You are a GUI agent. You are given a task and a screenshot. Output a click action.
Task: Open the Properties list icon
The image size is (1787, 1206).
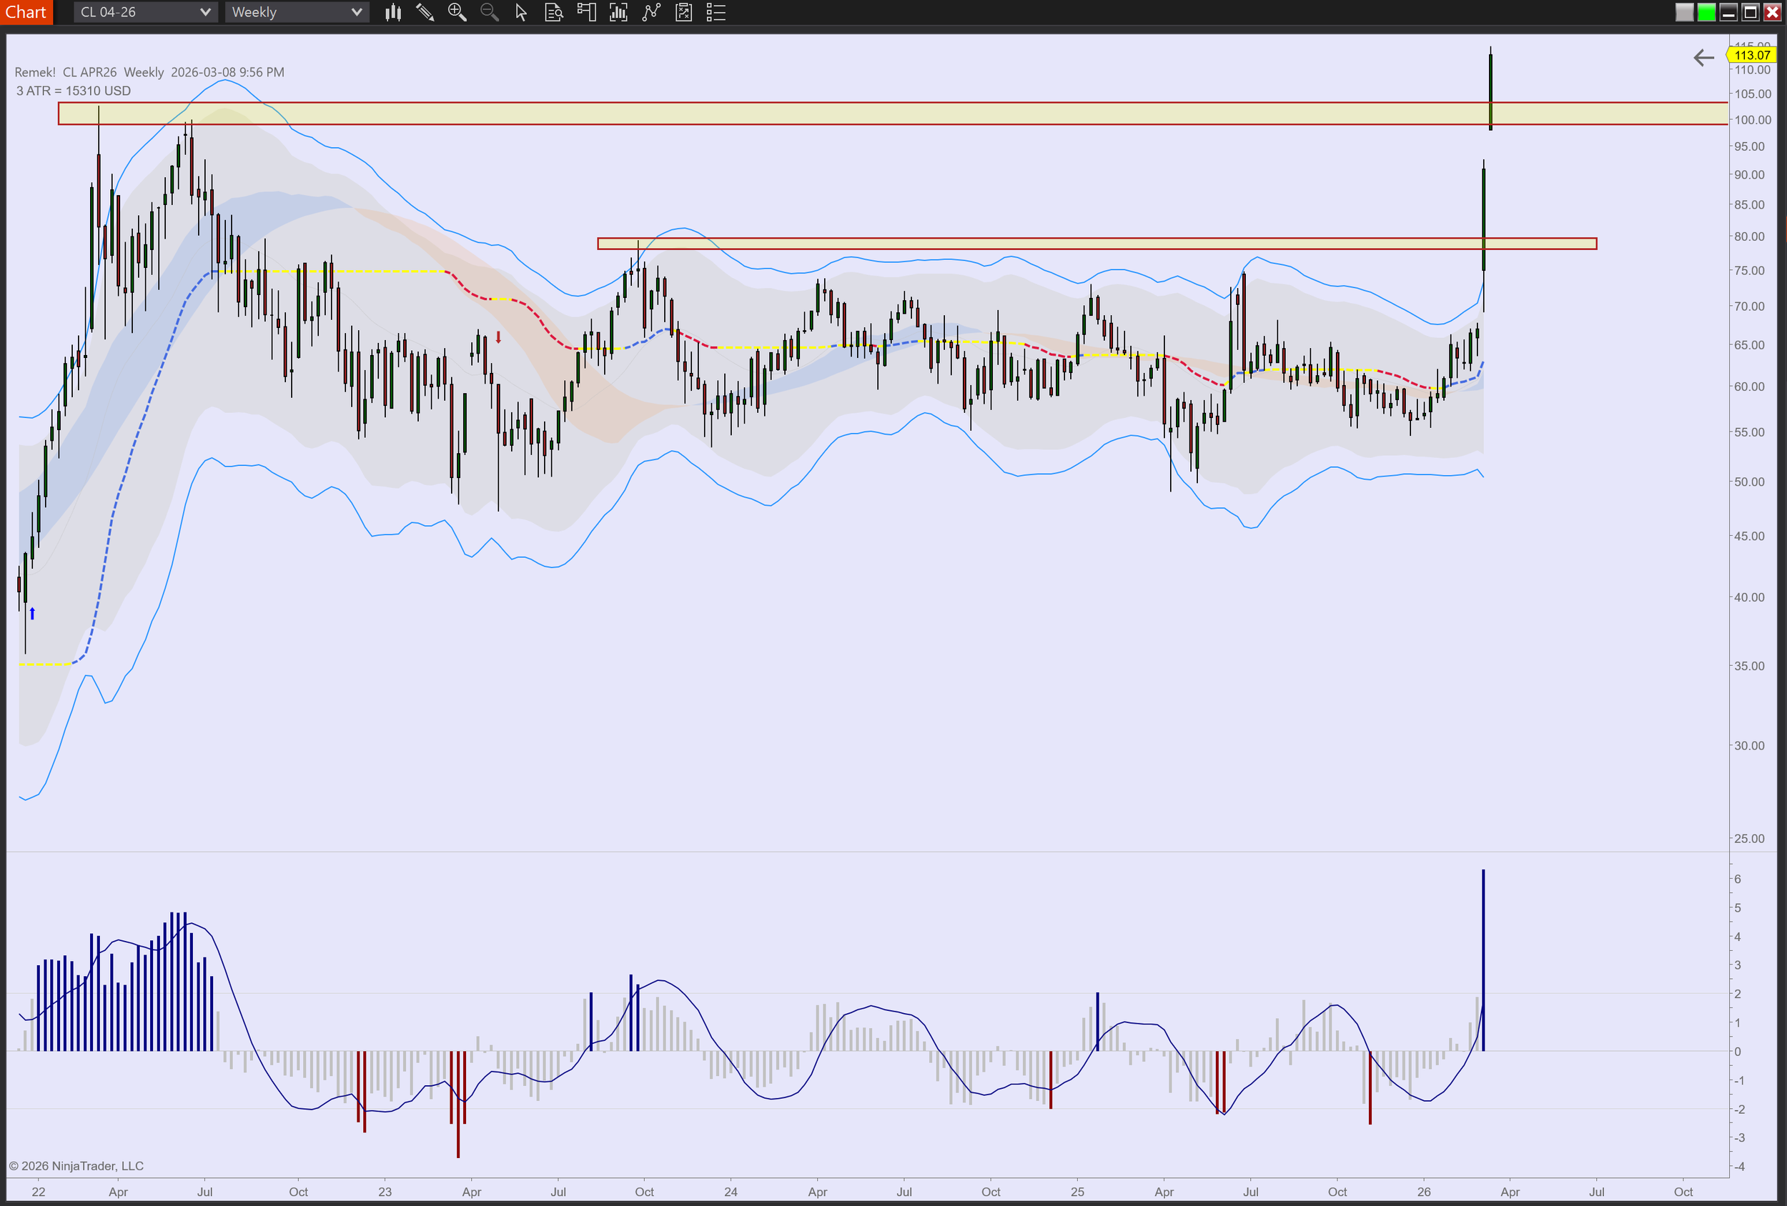[x=716, y=12]
